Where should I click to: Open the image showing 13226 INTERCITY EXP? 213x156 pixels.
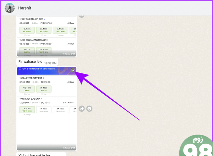pos(47,108)
